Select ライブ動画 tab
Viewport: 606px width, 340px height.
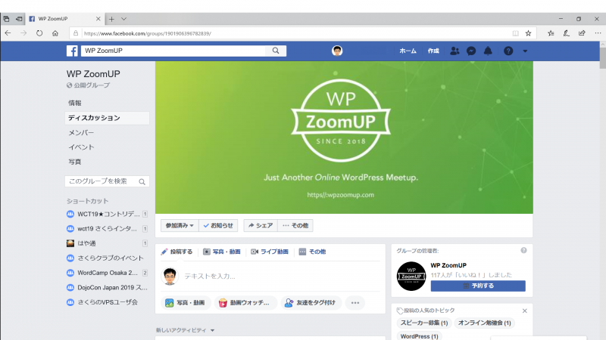click(x=270, y=252)
